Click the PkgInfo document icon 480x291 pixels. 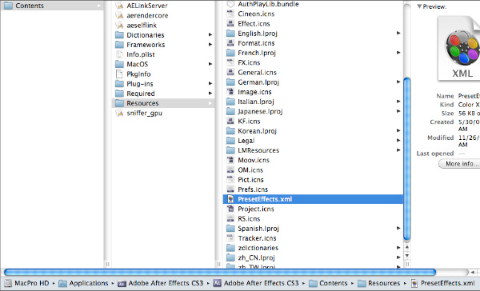pos(119,74)
